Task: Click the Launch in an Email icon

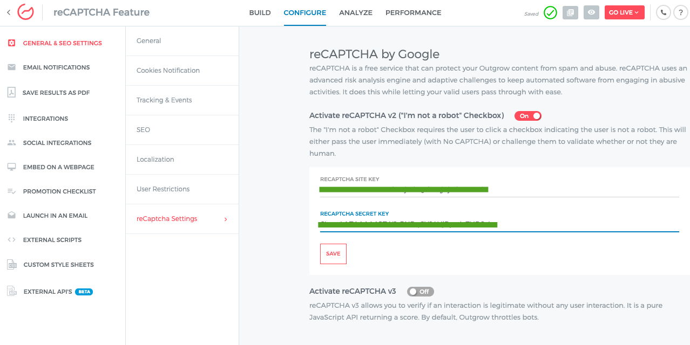Action: click(11, 215)
